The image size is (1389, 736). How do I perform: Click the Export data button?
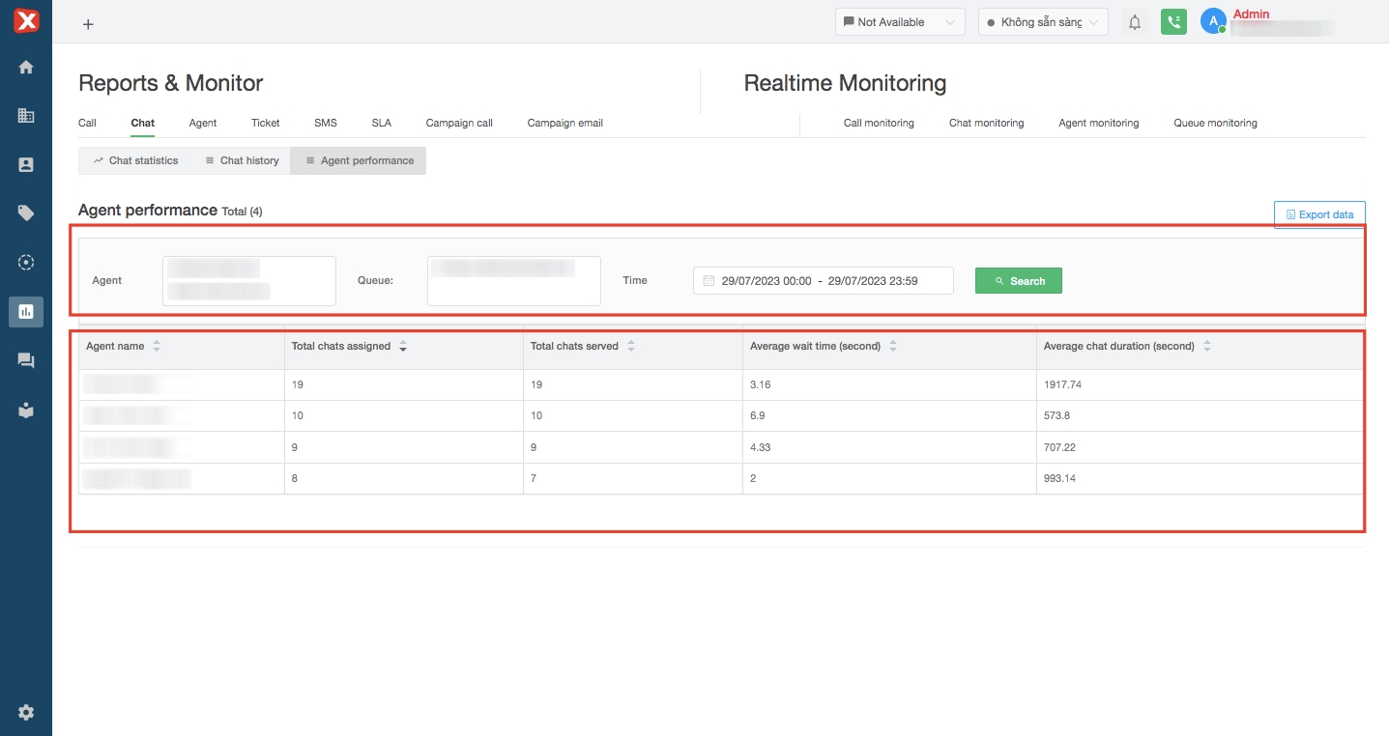(x=1318, y=214)
